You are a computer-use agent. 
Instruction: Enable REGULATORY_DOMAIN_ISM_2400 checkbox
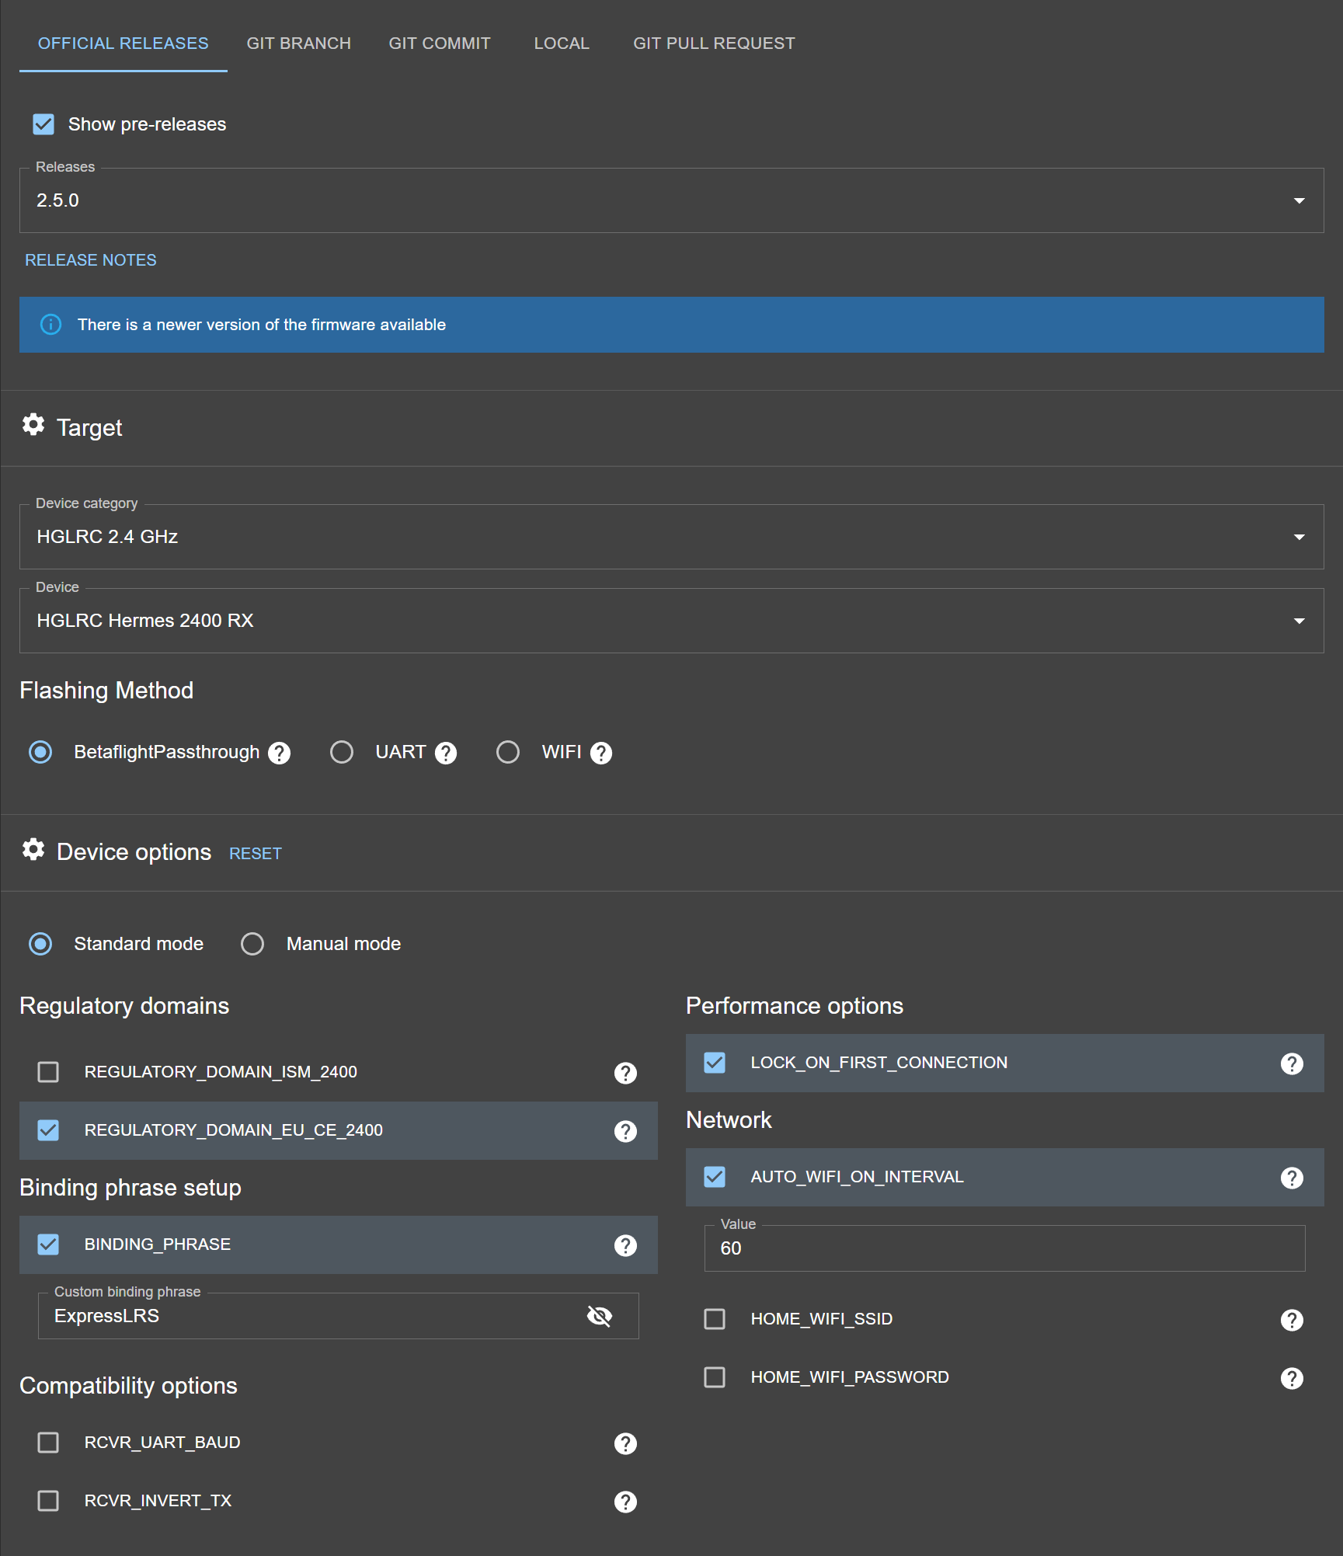pyautogui.click(x=48, y=1072)
